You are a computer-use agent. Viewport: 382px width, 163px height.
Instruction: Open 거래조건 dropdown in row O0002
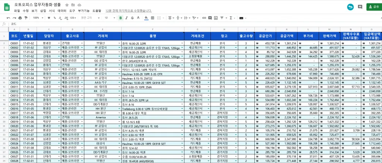(208, 48)
